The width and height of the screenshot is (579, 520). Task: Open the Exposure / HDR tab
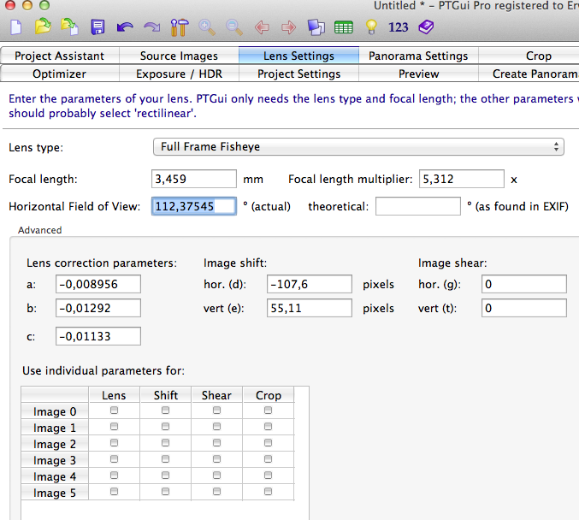[x=179, y=74]
